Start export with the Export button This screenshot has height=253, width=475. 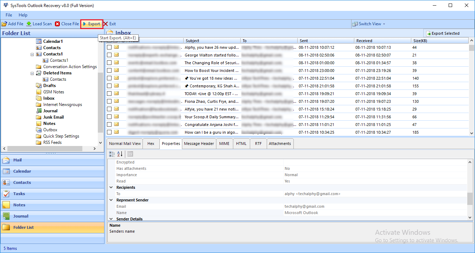pyautogui.click(x=91, y=24)
